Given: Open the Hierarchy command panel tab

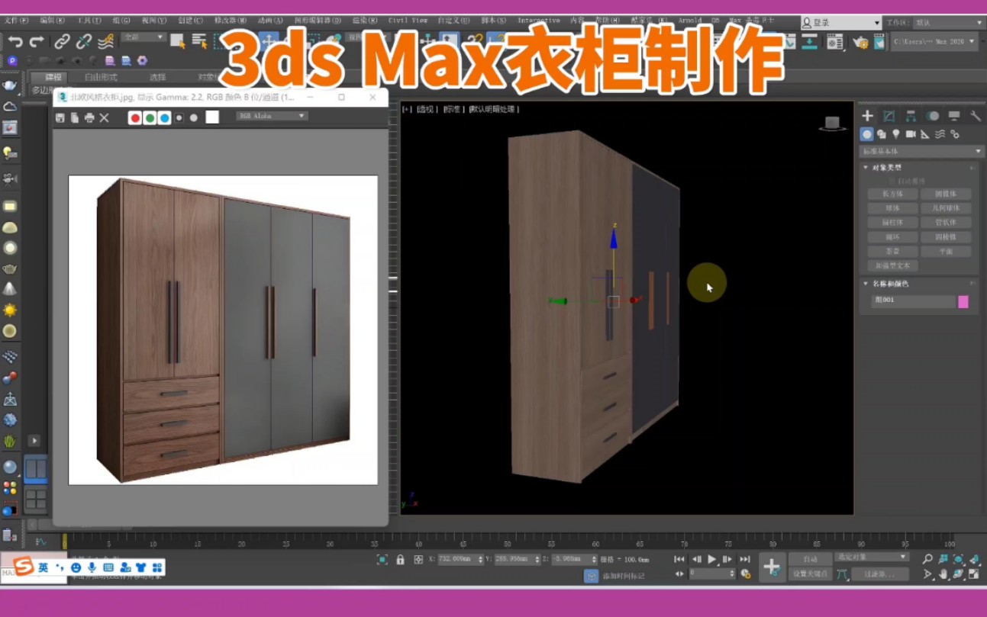Looking at the screenshot, I should tap(911, 116).
